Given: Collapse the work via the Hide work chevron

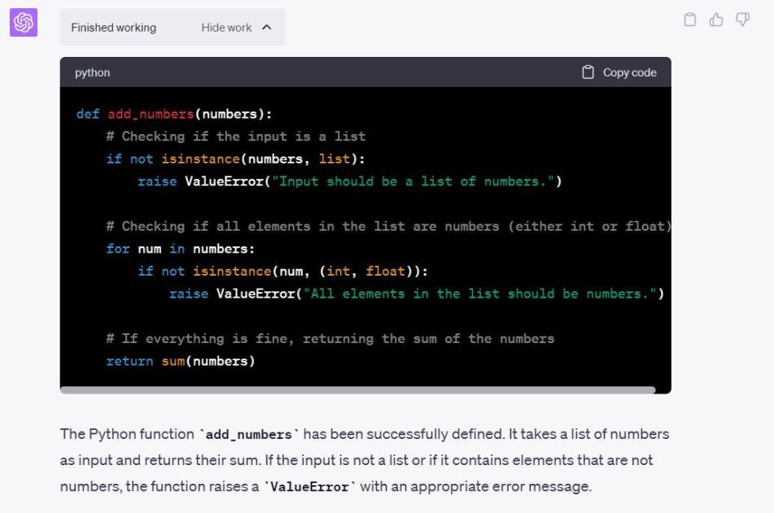Looking at the screenshot, I should [267, 27].
